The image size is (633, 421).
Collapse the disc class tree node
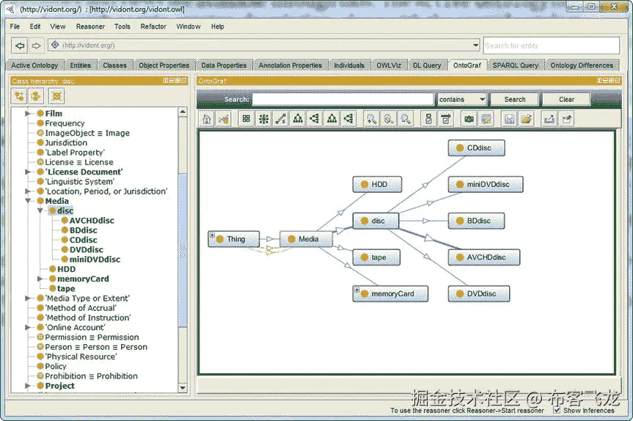point(40,210)
